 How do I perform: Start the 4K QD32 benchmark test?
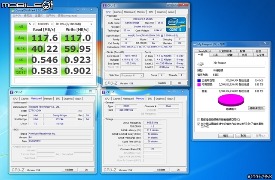[21, 71]
